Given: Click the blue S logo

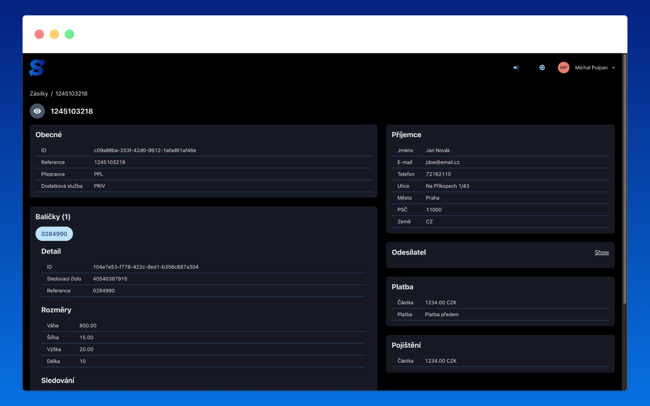Looking at the screenshot, I should click(37, 68).
